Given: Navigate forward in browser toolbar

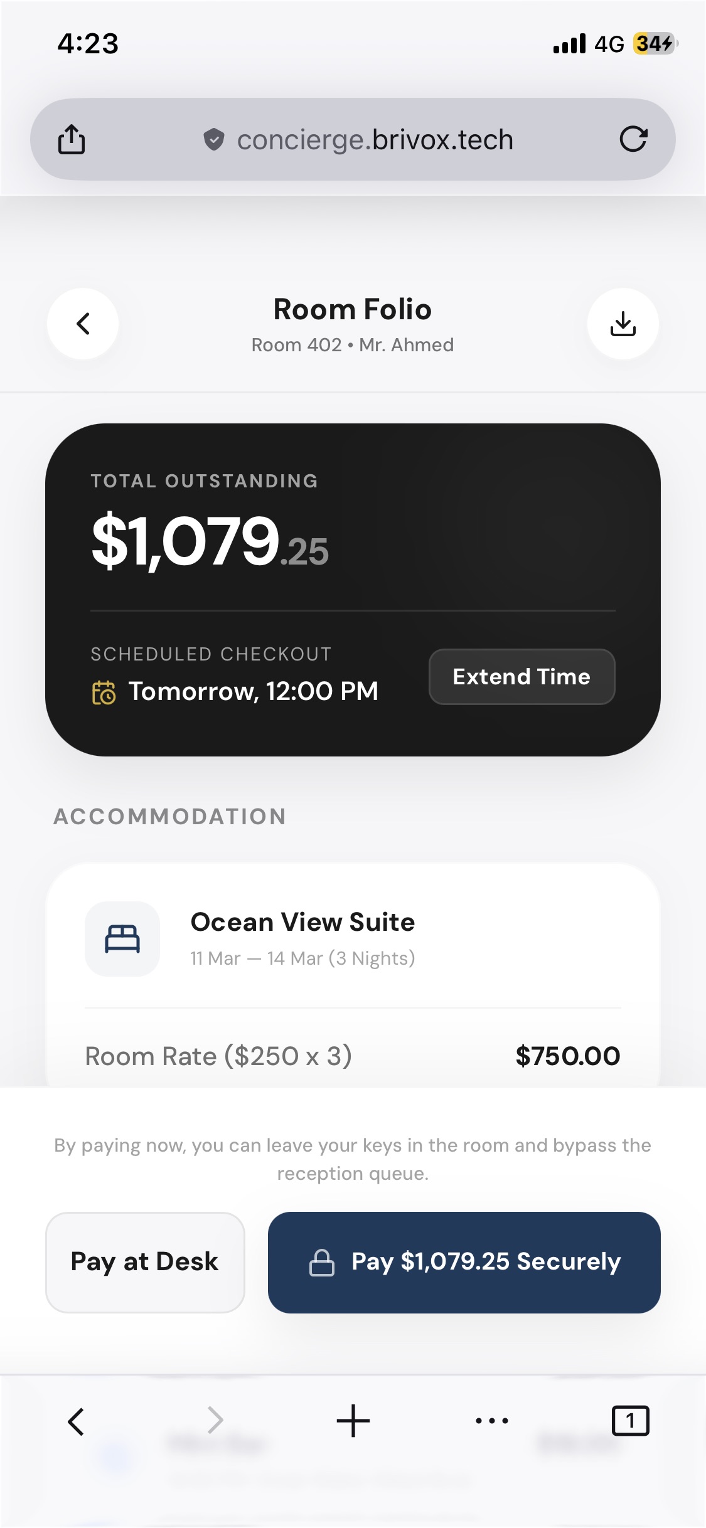Looking at the screenshot, I should tap(215, 1421).
